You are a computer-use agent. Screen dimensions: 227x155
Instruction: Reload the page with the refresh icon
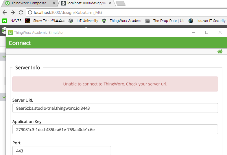click(21, 12)
